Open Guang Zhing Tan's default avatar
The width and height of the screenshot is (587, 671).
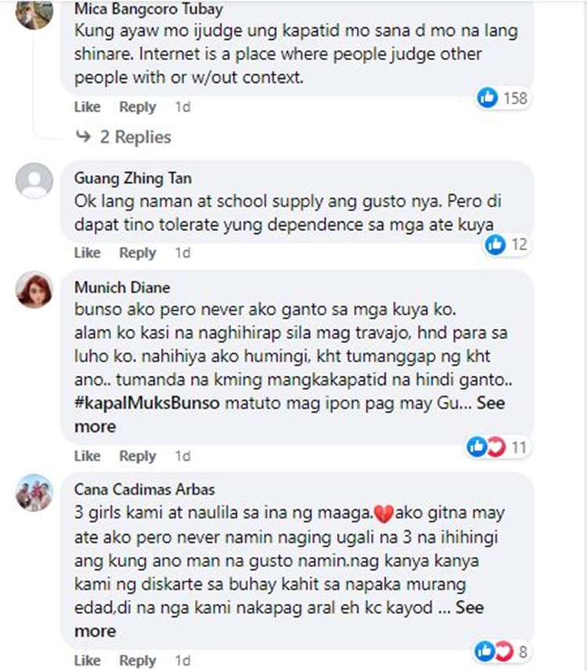[34, 181]
